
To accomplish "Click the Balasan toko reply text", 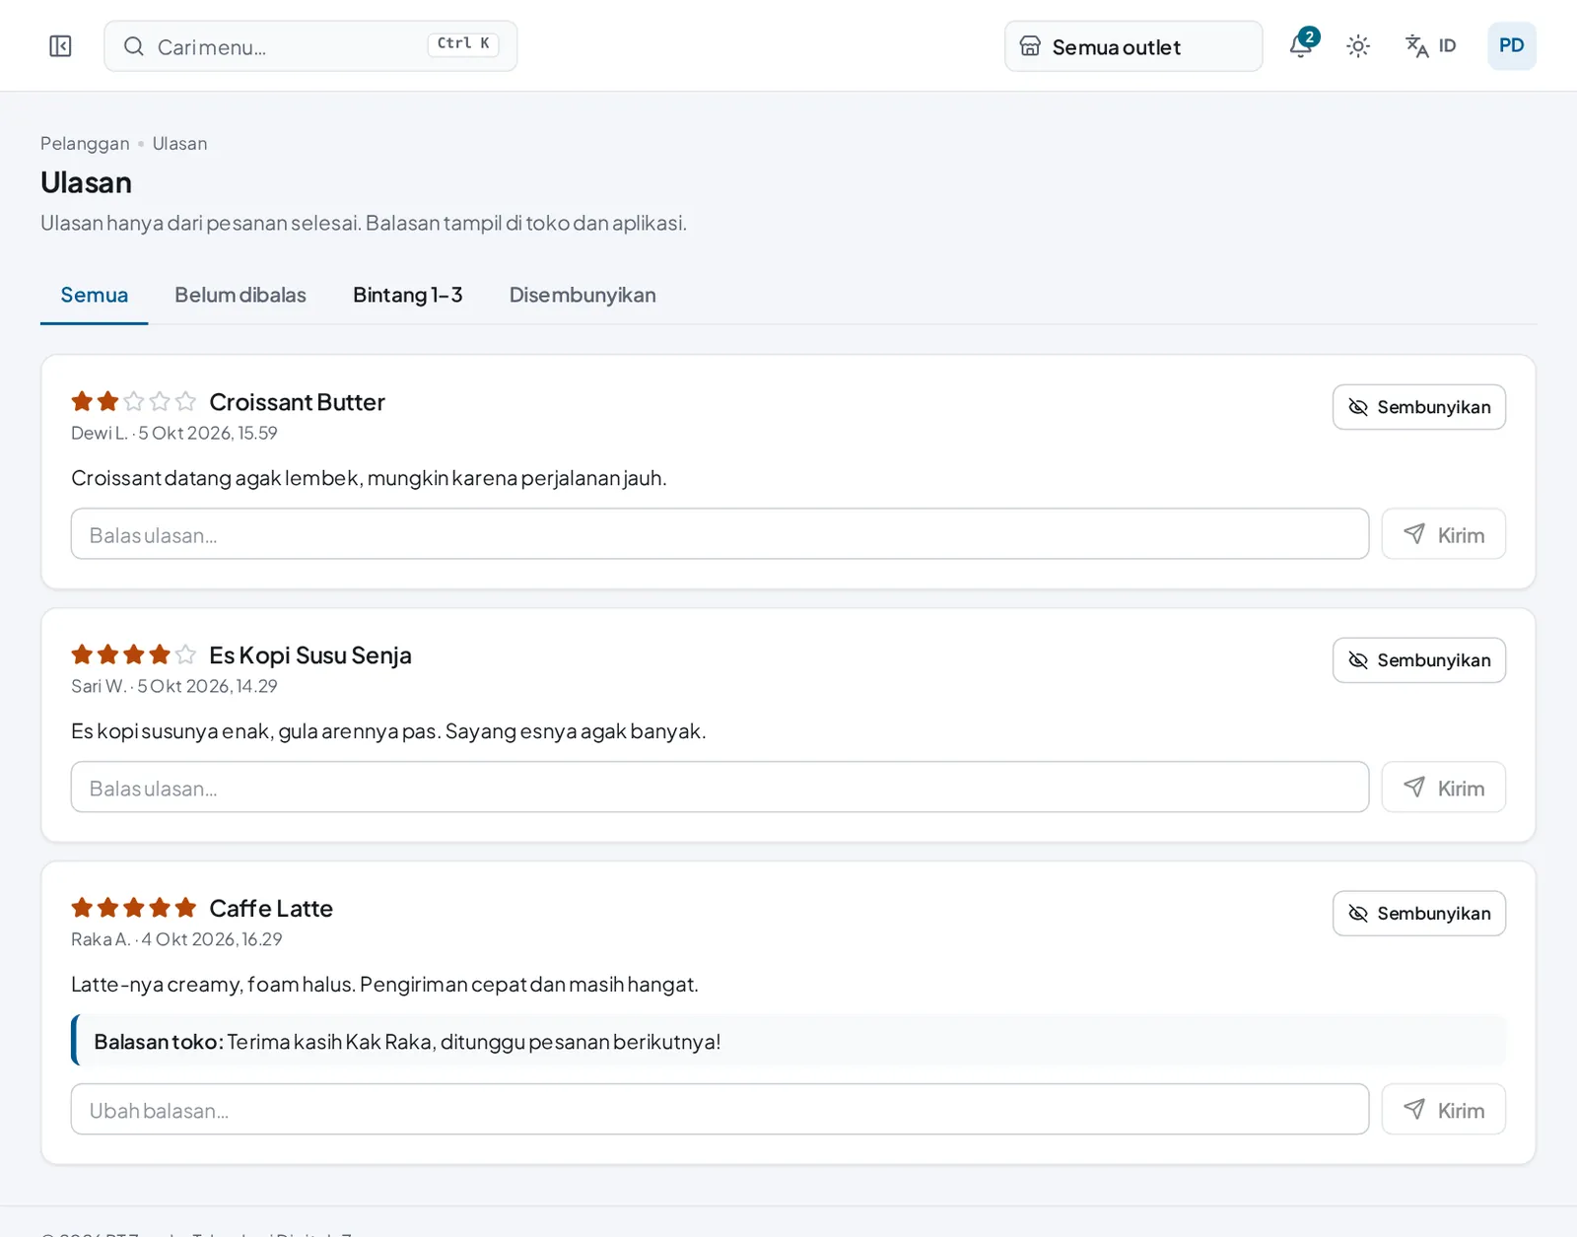I will click(407, 1042).
